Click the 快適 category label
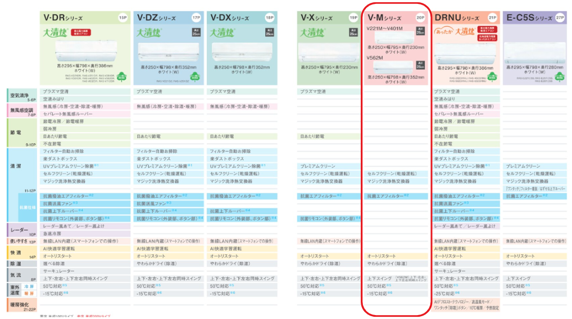572x319 pixels. pyautogui.click(x=22, y=252)
